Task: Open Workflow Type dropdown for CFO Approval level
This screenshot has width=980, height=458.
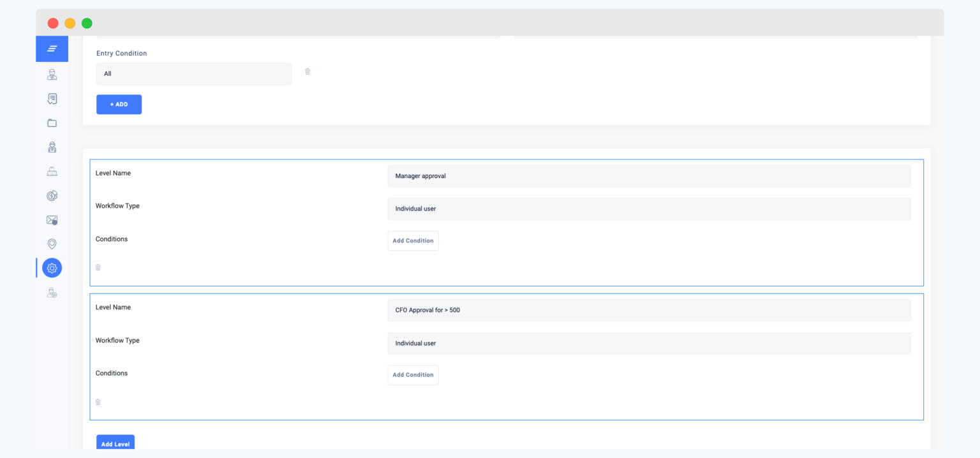Action: [x=649, y=343]
